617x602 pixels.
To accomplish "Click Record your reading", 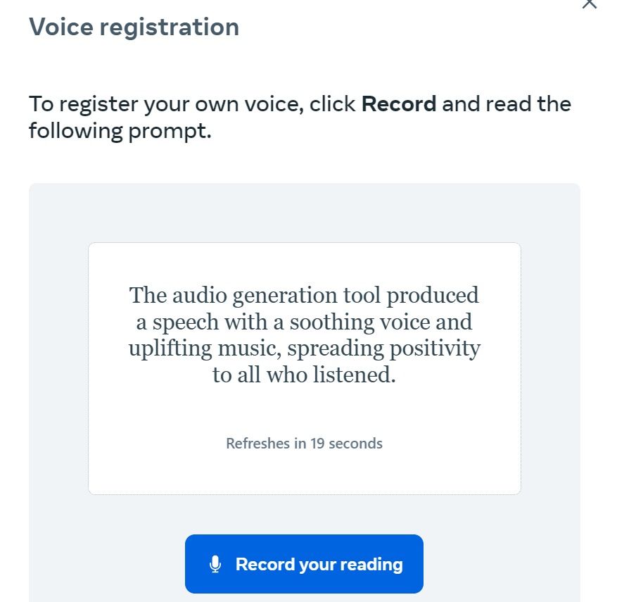I will coord(304,563).
